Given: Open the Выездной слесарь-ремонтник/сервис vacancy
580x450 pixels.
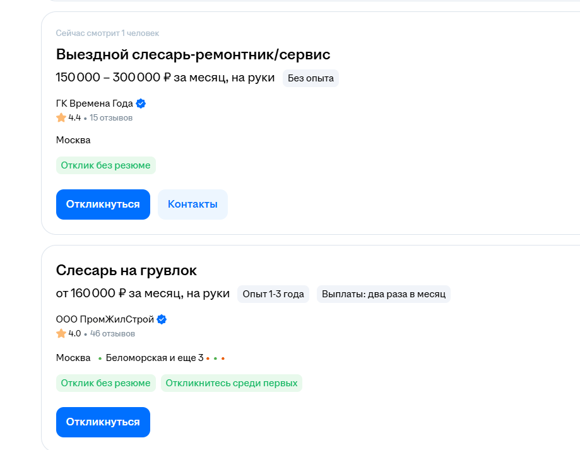Looking at the screenshot, I should click(192, 54).
